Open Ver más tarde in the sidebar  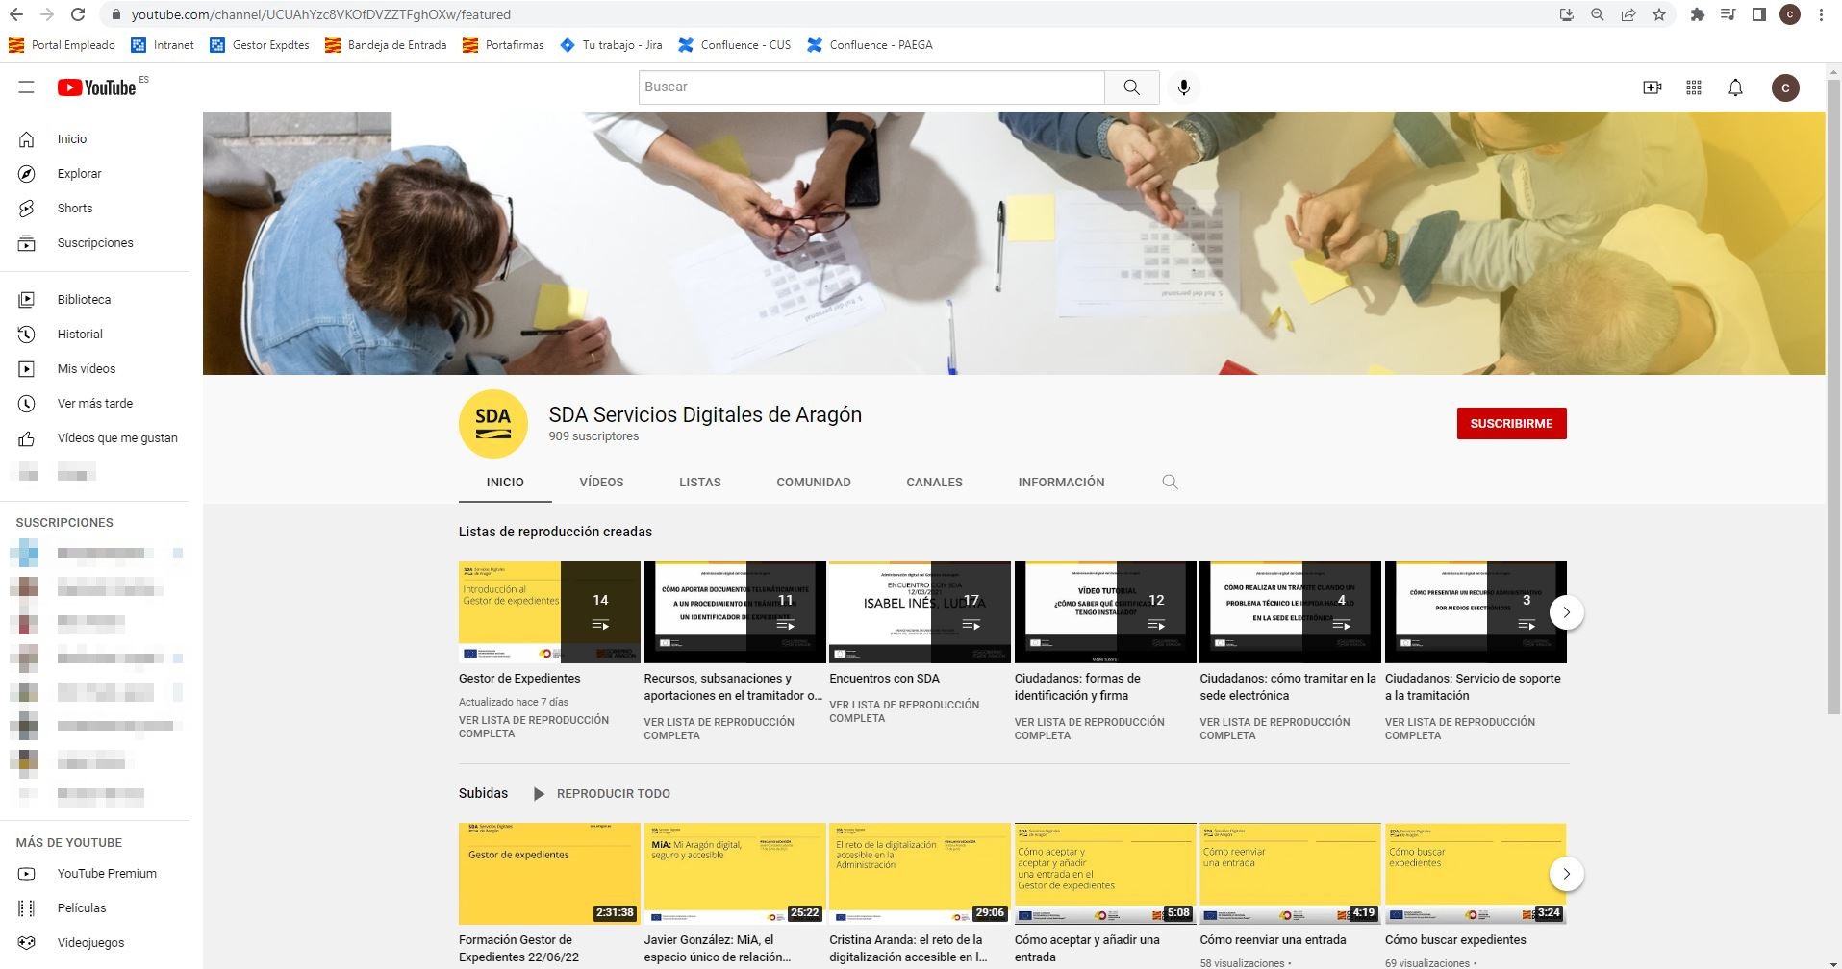[96, 404]
